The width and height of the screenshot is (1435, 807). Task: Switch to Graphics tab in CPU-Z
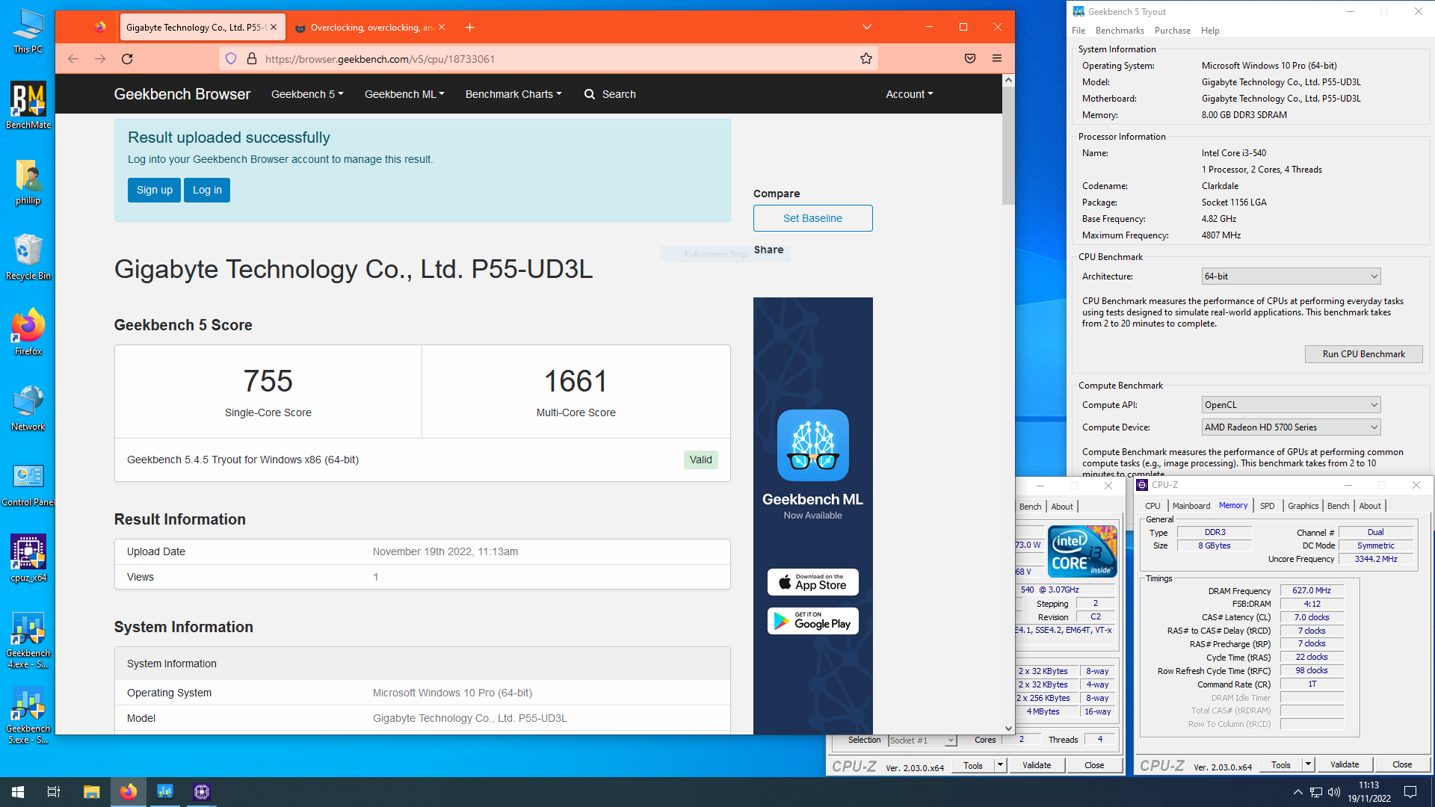click(x=1303, y=506)
